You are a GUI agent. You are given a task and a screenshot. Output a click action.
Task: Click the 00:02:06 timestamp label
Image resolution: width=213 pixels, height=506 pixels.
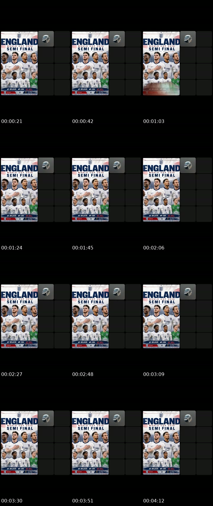click(x=154, y=248)
